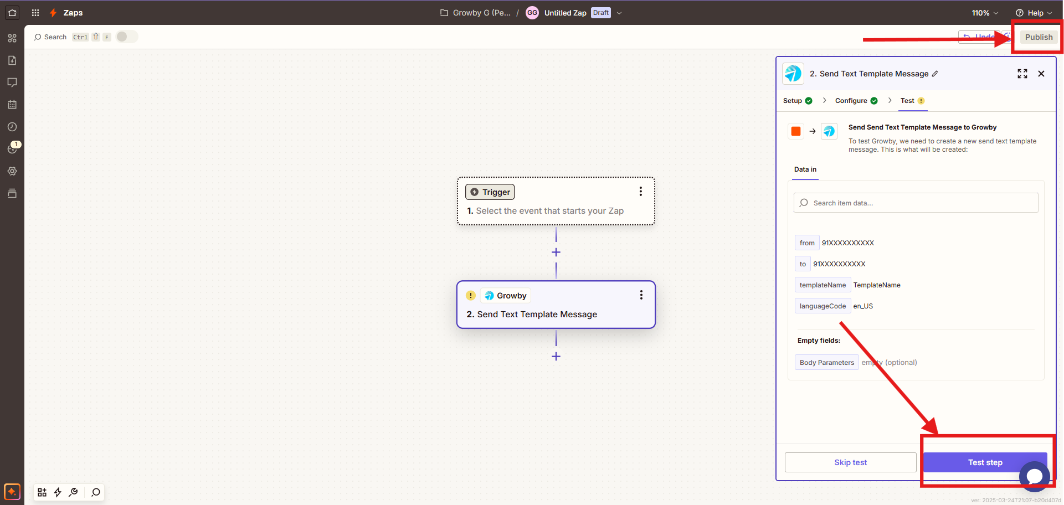Rename step using the pencil icon
This screenshot has height=505, width=1064.
coord(935,74)
